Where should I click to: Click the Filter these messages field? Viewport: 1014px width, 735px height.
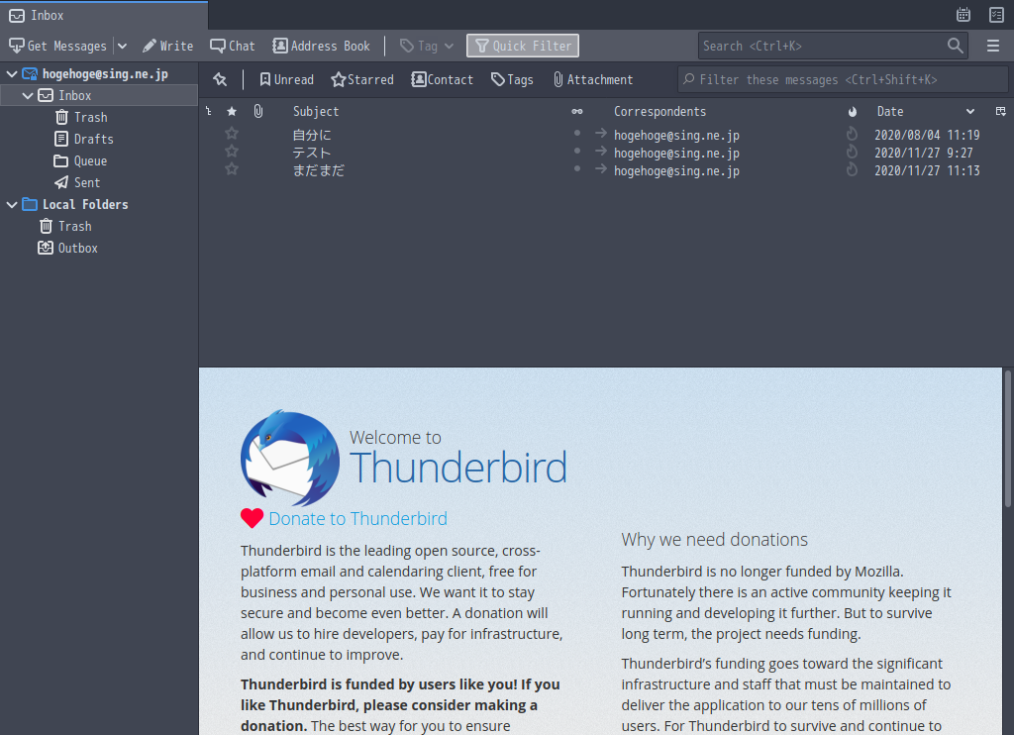pyautogui.click(x=843, y=79)
